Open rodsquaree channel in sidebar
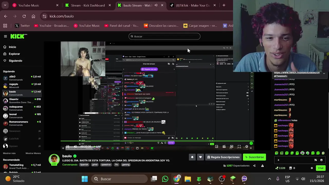Screen dimensions: 329x185 pos(22,108)
